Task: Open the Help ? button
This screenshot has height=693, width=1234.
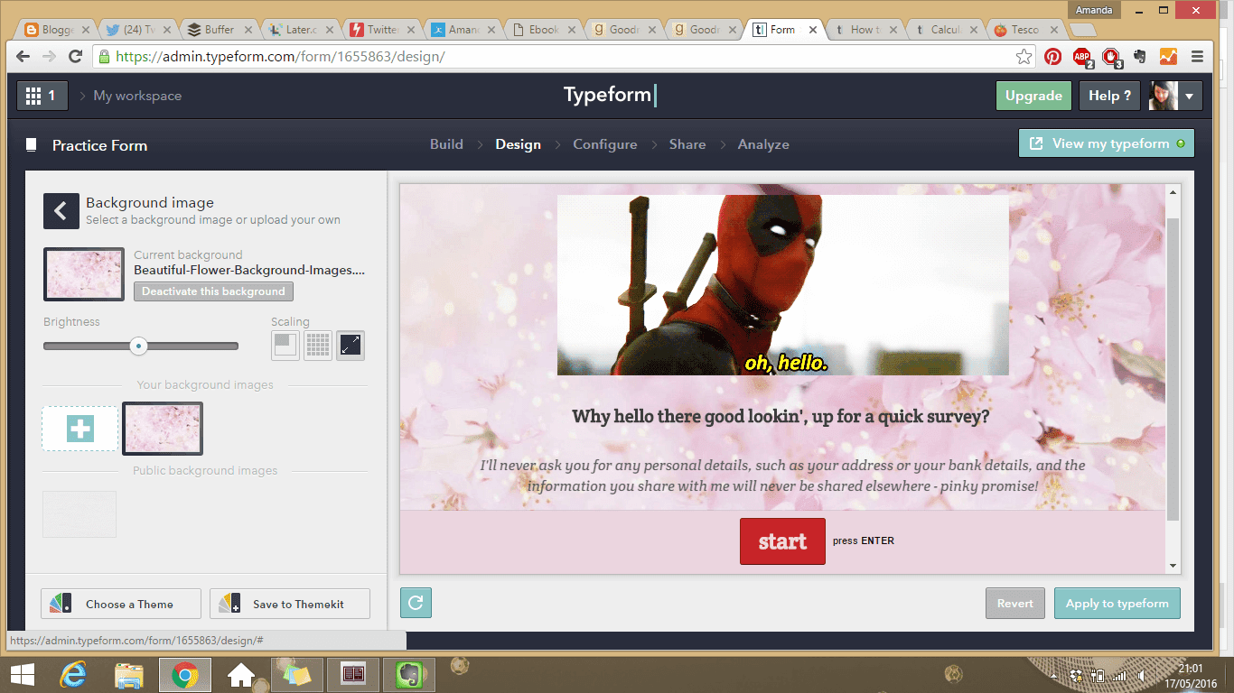Action: (1109, 96)
